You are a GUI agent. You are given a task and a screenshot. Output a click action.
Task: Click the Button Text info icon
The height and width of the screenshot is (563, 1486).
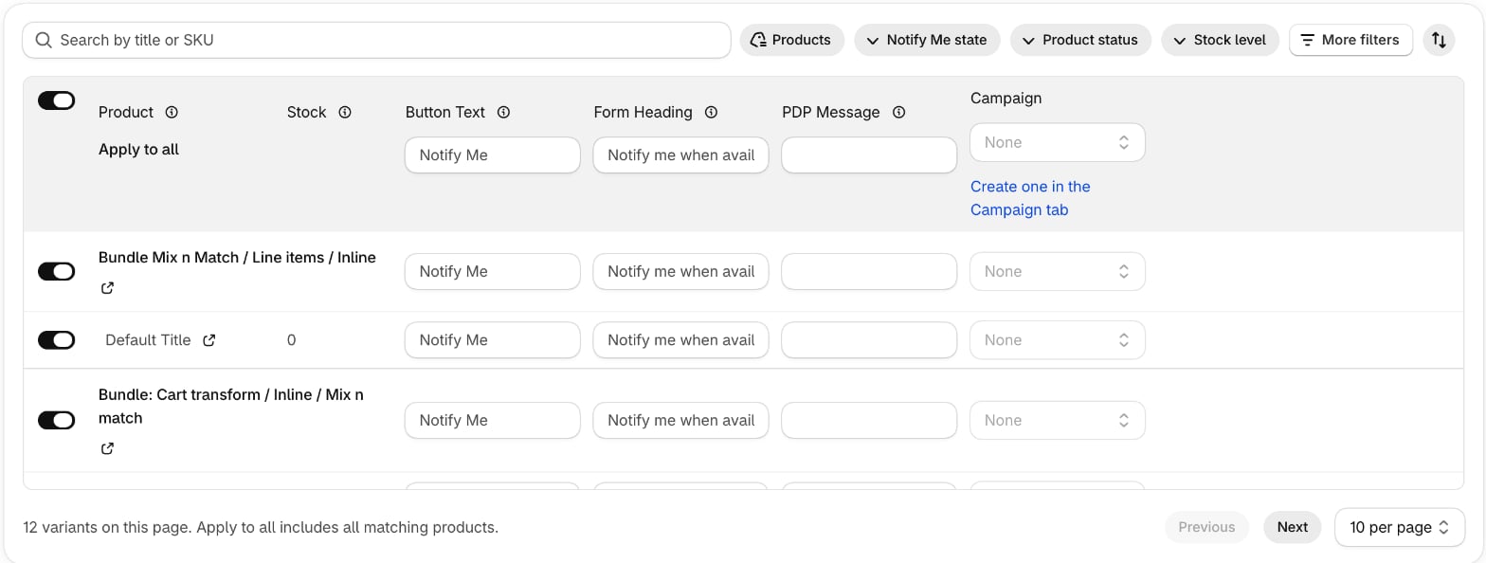click(504, 112)
